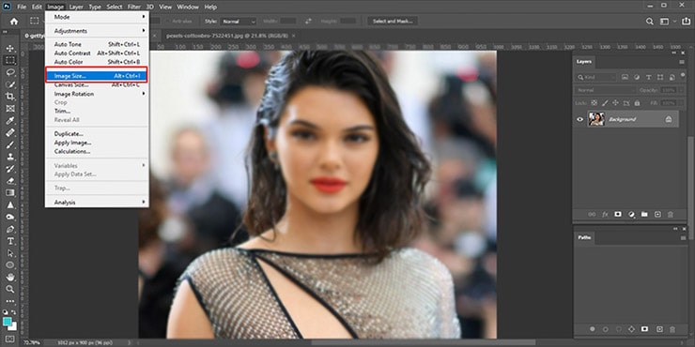Select the Eyedropper tool
The width and height of the screenshot is (695, 347).
[x=9, y=120]
